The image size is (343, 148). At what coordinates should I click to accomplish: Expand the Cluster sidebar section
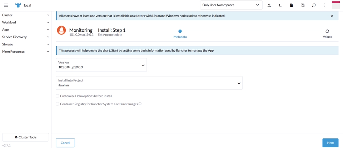(26, 15)
